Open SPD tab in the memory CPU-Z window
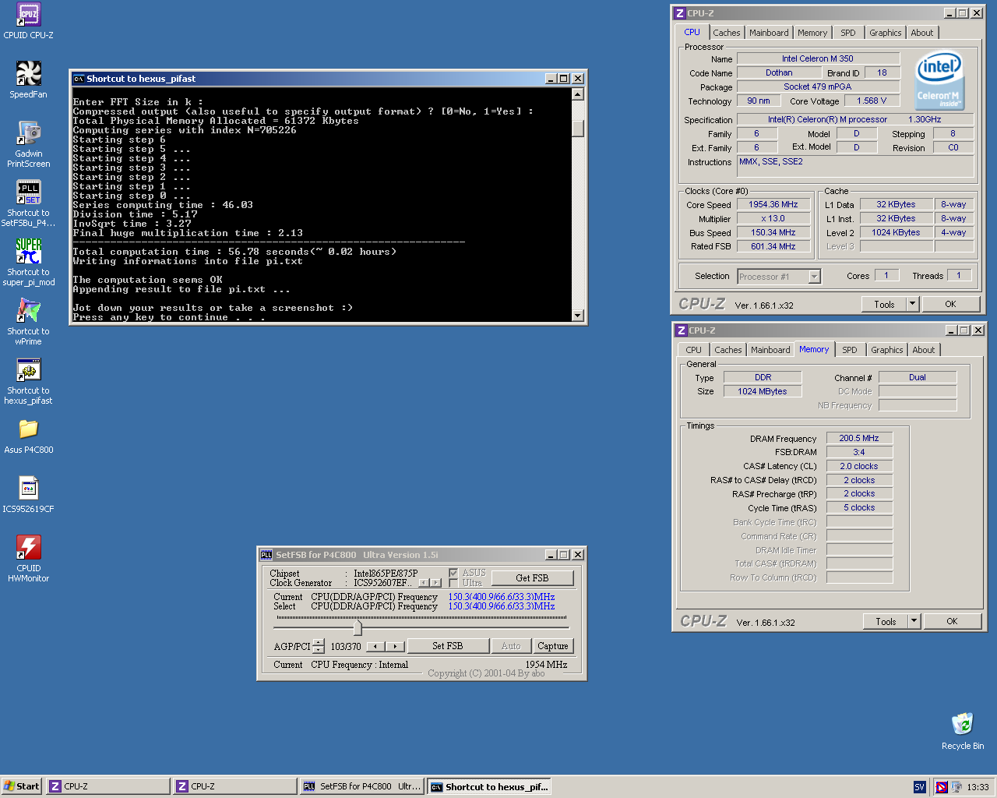This screenshot has height=798, width=997. [850, 350]
